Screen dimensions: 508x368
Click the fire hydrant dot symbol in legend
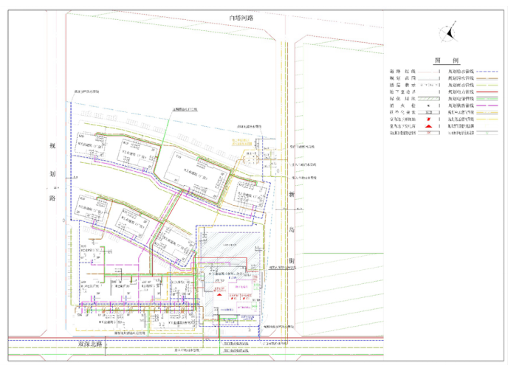(428, 106)
